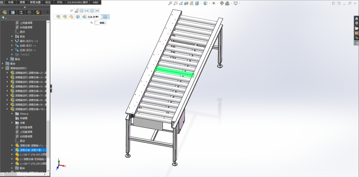Open Appearances color-ball tab in task pane
The width and height of the screenshot is (359, 177).
coord(357,38)
